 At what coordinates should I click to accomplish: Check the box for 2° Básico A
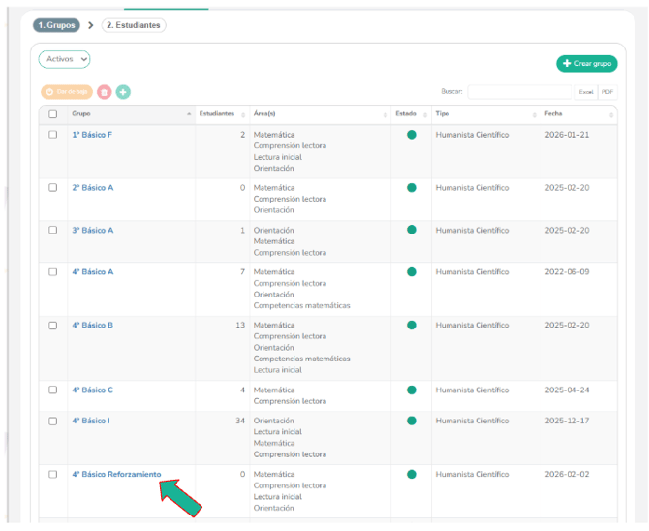point(53,188)
